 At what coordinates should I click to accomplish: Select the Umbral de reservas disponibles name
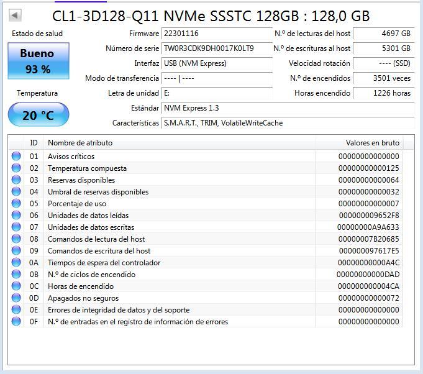tap(98, 192)
